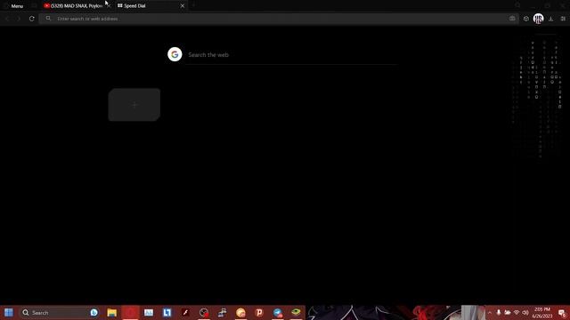
Task: Open the red P app on taskbar
Action: pos(259,312)
